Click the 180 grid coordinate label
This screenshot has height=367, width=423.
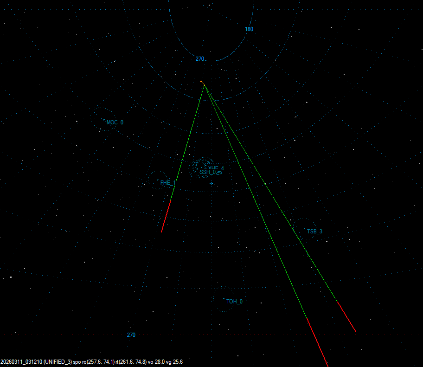pyautogui.click(x=249, y=29)
